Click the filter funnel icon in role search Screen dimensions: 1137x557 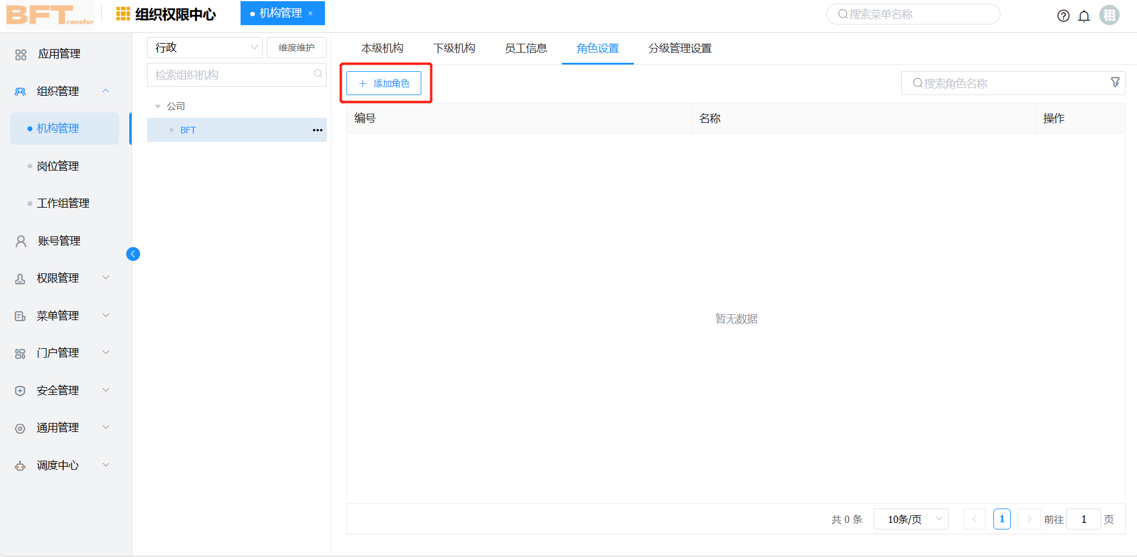pyautogui.click(x=1115, y=83)
